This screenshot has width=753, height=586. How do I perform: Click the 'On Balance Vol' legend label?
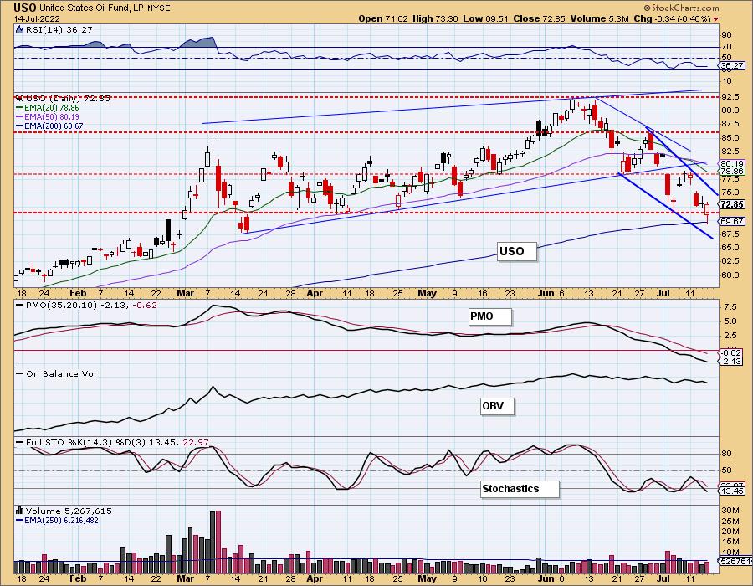(61, 373)
